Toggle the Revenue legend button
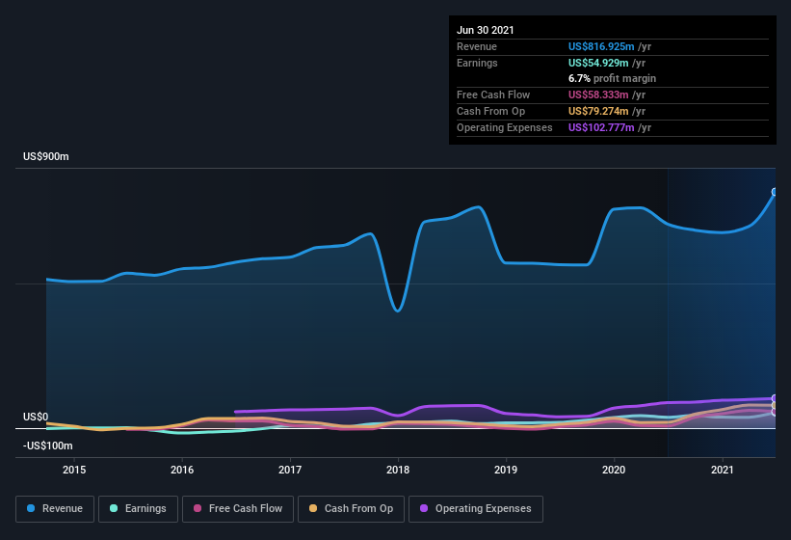 tap(55, 509)
